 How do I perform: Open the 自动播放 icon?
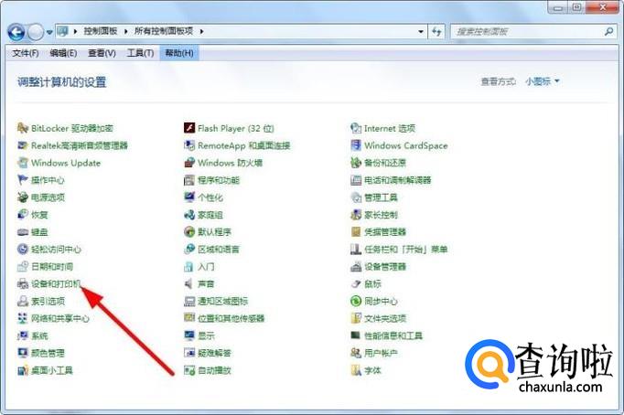click(189, 370)
